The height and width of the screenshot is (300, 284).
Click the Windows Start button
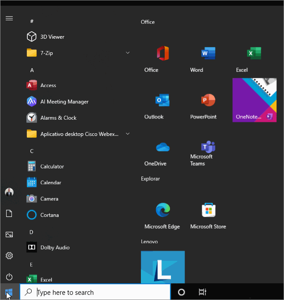(x=9, y=292)
